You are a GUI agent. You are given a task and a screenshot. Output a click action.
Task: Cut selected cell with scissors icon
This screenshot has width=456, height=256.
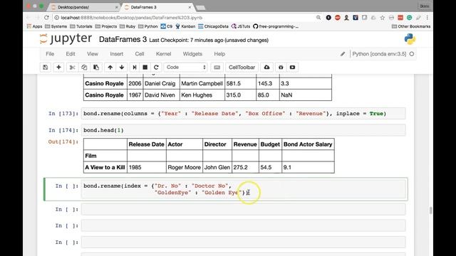coord(72,68)
